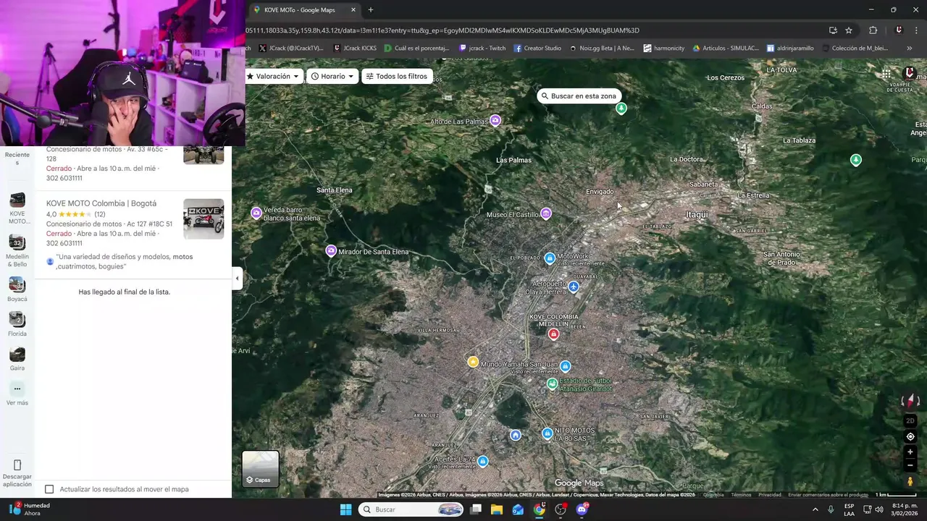Click the Aeropuerto Olaya Herrera airport icon
The width and height of the screenshot is (927, 521).
point(574,287)
